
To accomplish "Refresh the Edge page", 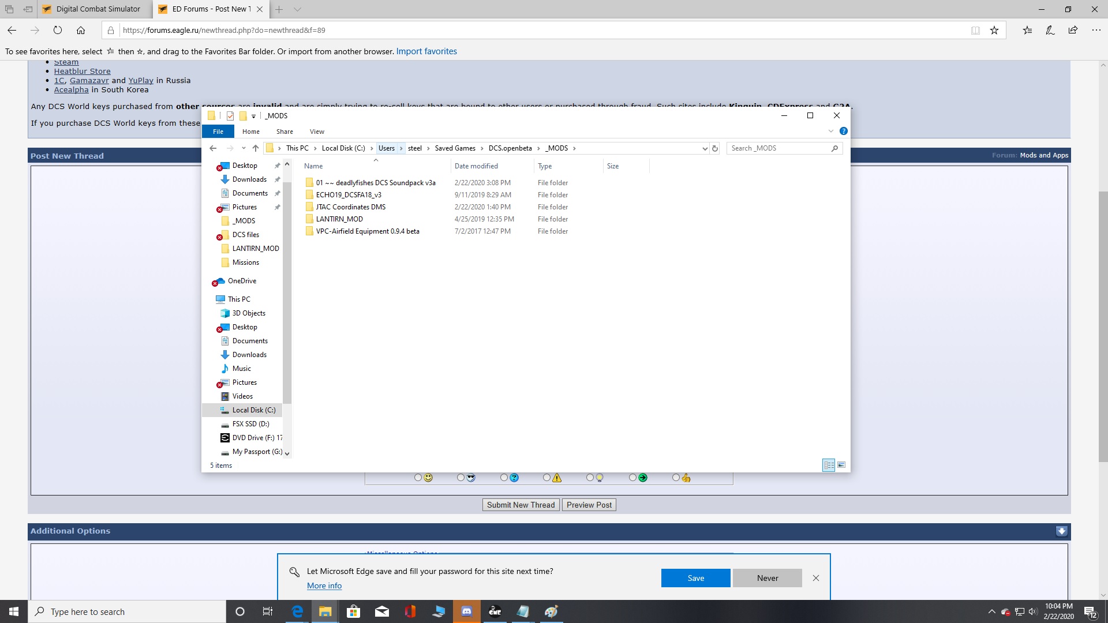I will coord(58,30).
